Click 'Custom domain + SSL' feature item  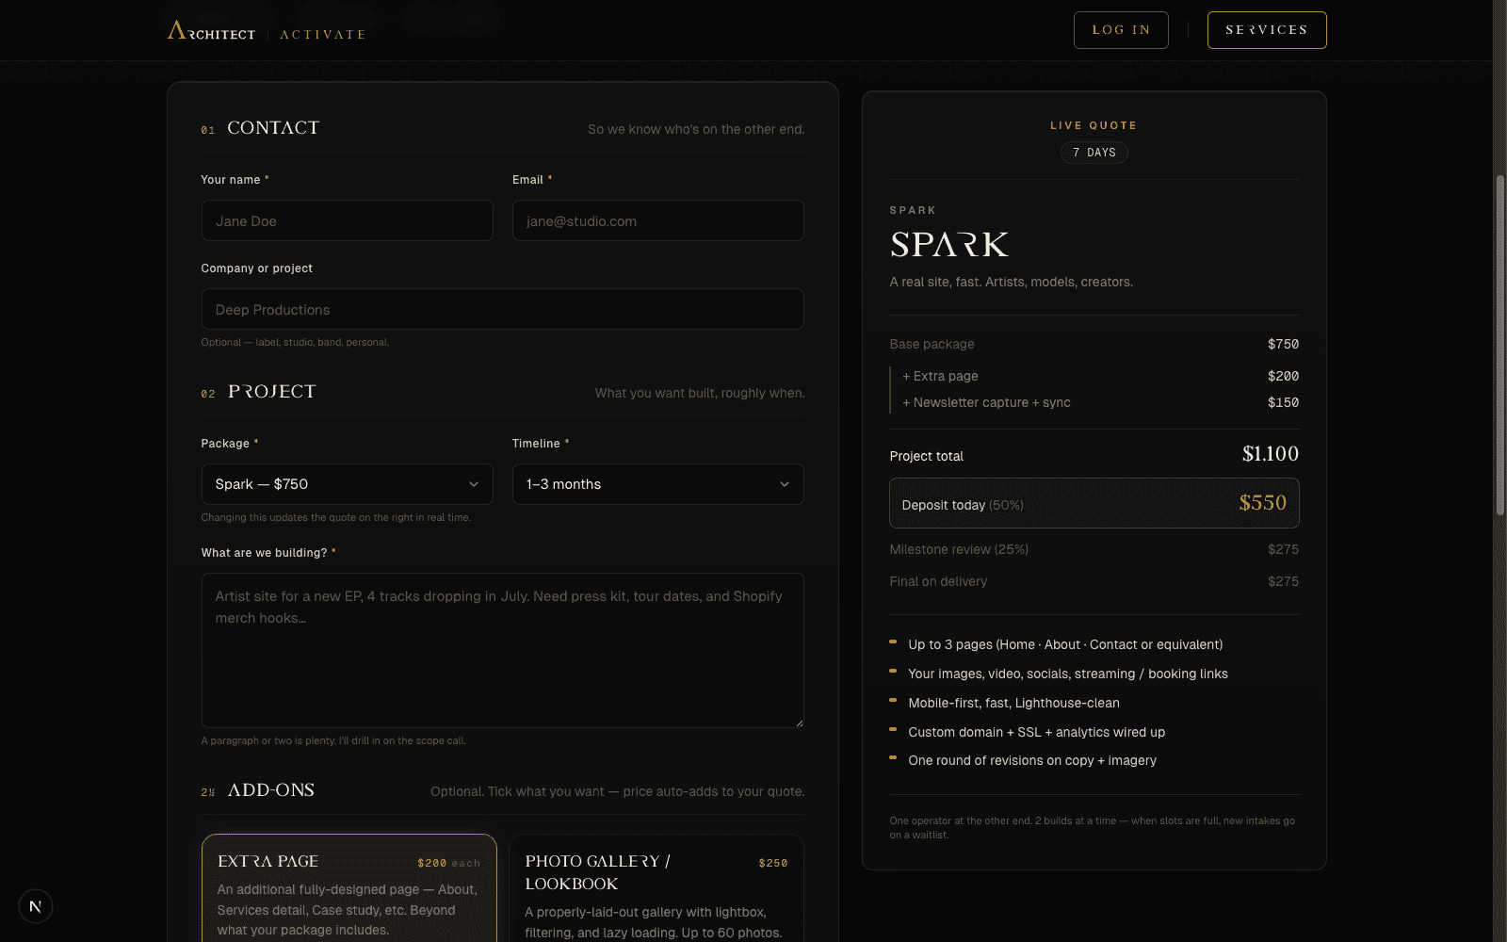click(1036, 732)
